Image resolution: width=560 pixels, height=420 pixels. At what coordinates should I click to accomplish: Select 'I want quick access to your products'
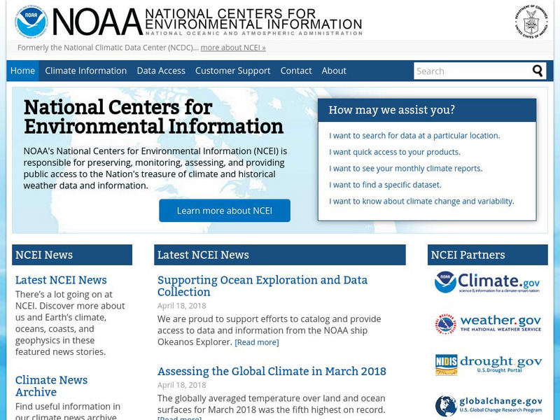point(395,152)
